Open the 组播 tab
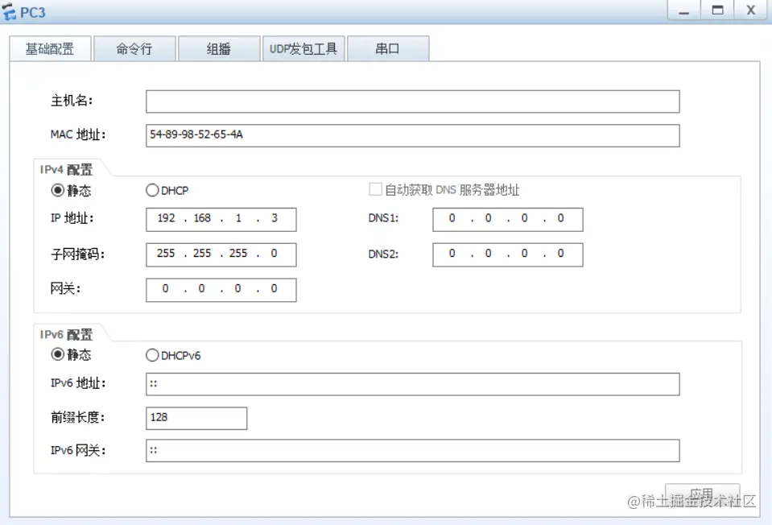The image size is (772, 525). coord(219,49)
